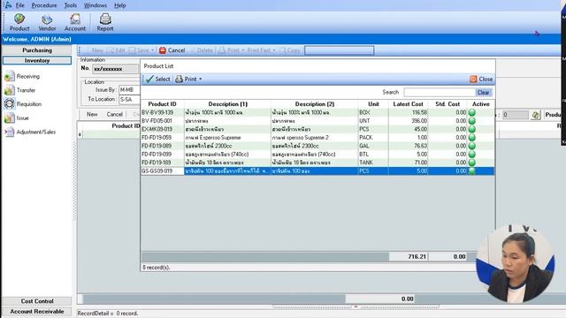Select product row BV-BV99-139
Viewport: 566px width, 318px height.
317,112
